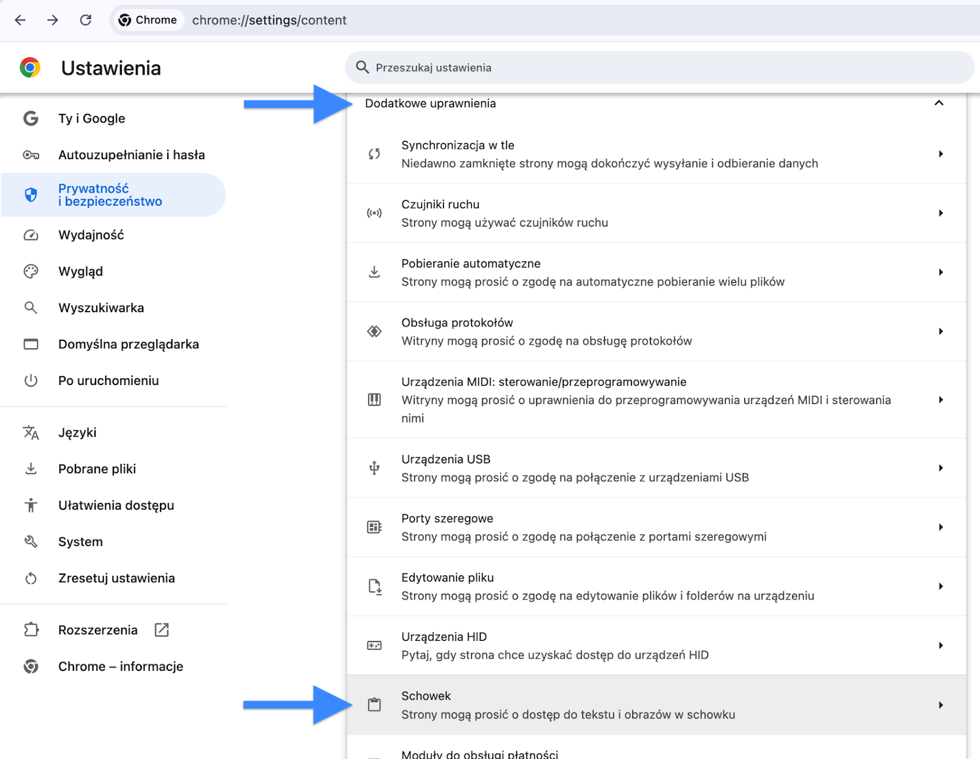Click the translate icon for Języki
This screenshot has width=980, height=759.
tap(31, 433)
